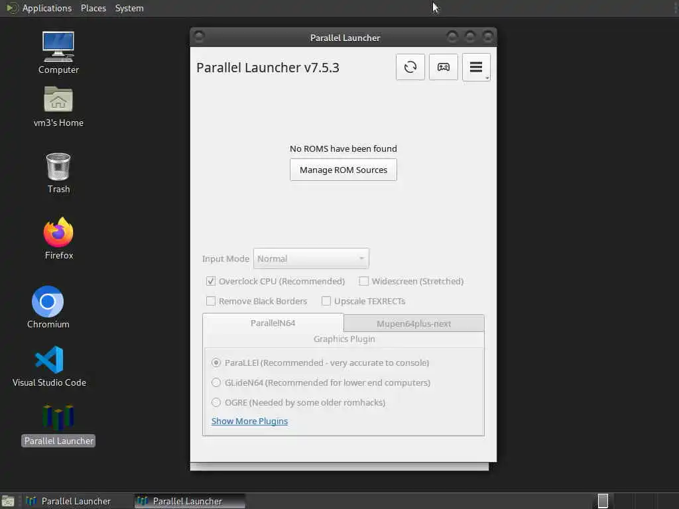The width and height of the screenshot is (679, 509).
Task: Open the System menu
Action: pyautogui.click(x=129, y=8)
